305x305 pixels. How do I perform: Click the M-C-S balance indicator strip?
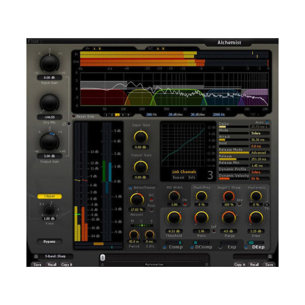(142, 226)
